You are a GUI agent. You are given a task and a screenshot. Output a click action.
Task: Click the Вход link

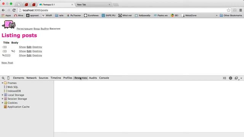(37, 29)
